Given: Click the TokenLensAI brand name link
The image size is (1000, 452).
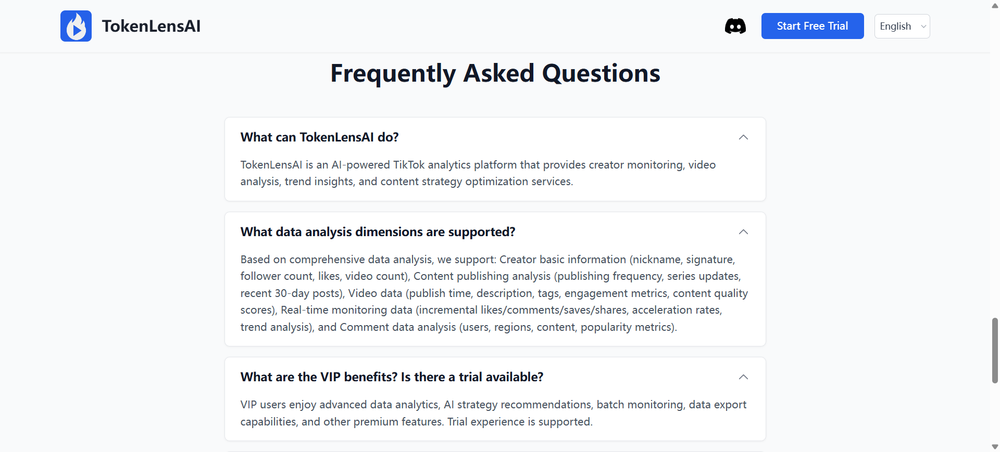Looking at the screenshot, I should pyautogui.click(x=151, y=26).
